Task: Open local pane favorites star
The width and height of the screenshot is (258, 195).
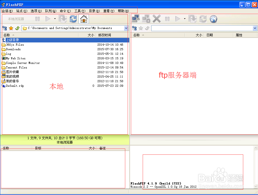Action: tap(11, 28)
